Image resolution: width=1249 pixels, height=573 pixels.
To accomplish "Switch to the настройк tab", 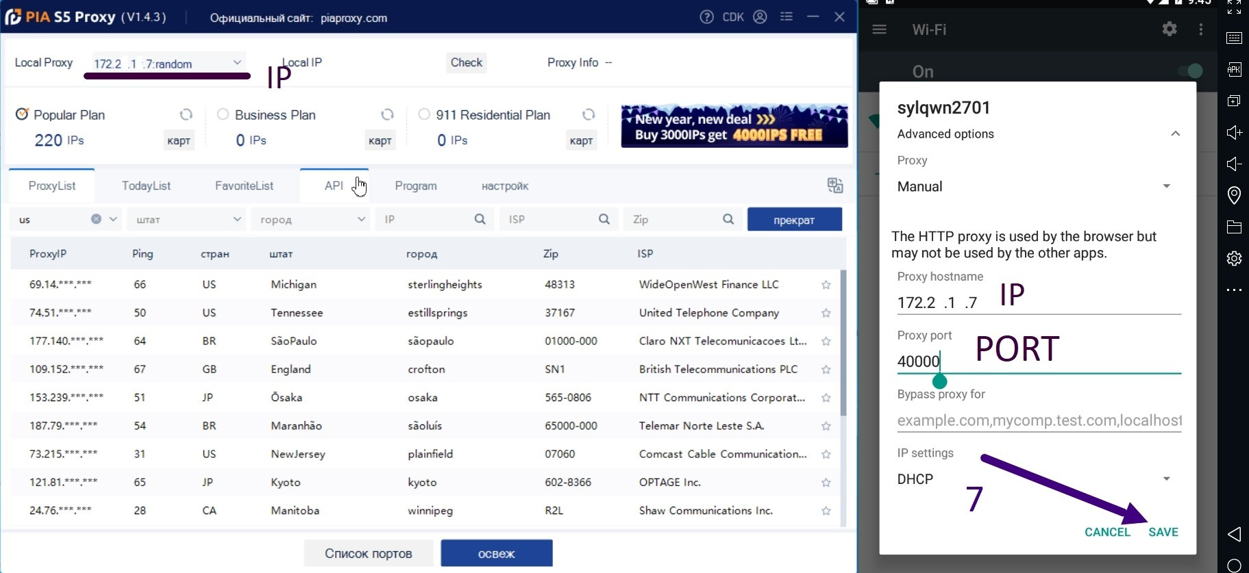I will (505, 186).
